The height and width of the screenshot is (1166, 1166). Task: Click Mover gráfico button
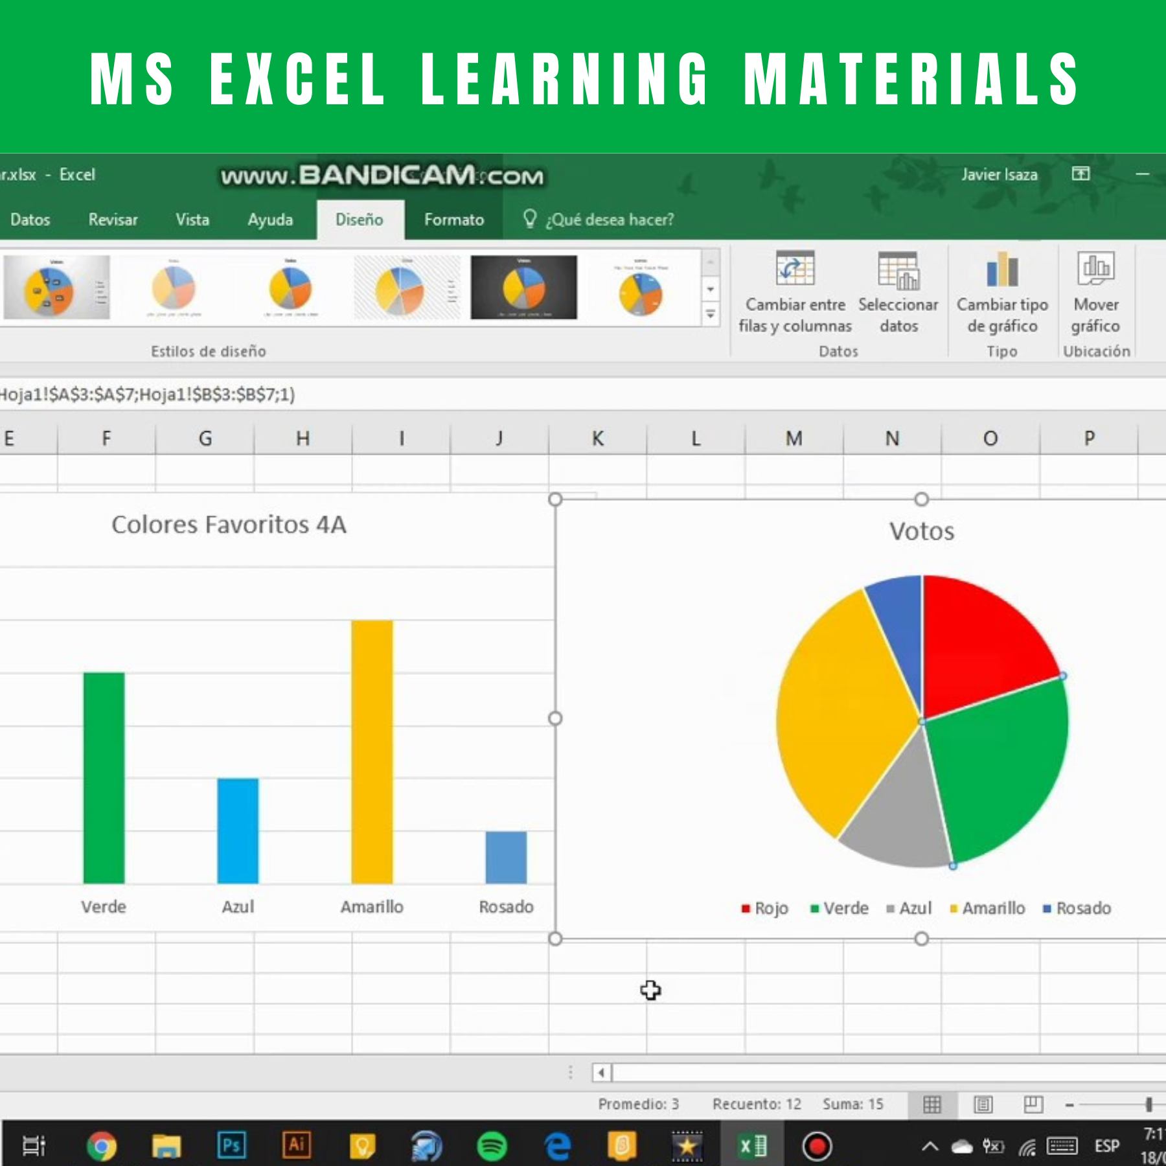pos(1095,293)
